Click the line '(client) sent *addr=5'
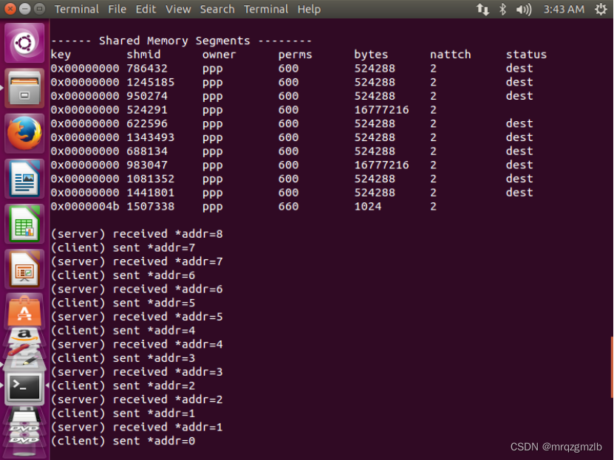This screenshot has height=460, width=614. 123,303
